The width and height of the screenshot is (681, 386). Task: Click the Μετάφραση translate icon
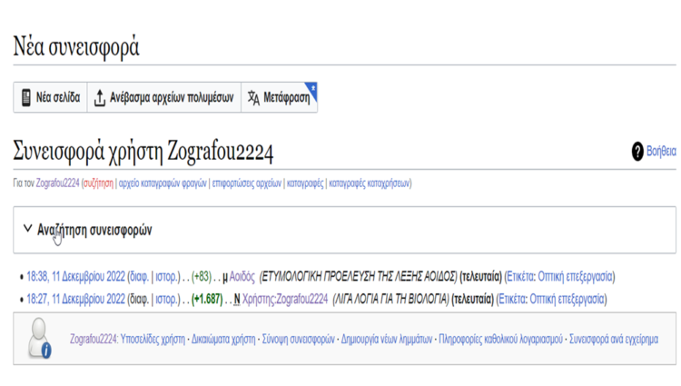pyautogui.click(x=254, y=98)
